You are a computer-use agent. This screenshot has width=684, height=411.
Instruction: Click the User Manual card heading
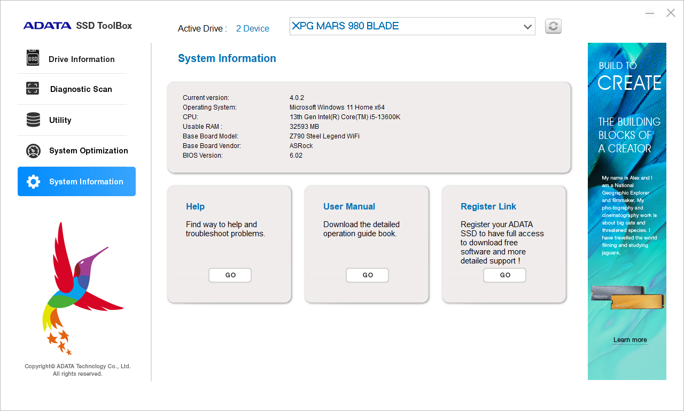click(349, 206)
